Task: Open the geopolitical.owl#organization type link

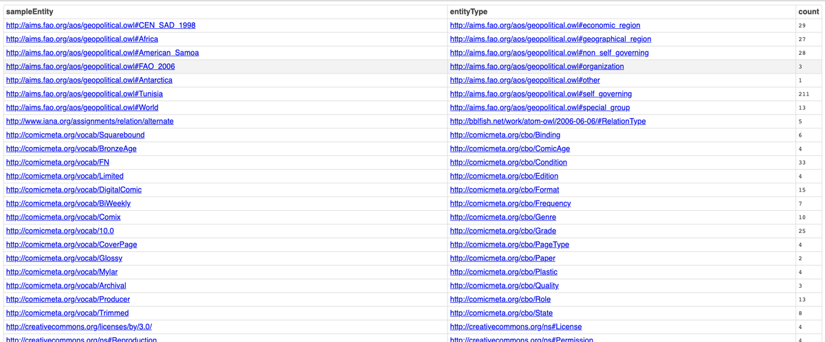Action: tap(537, 67)
